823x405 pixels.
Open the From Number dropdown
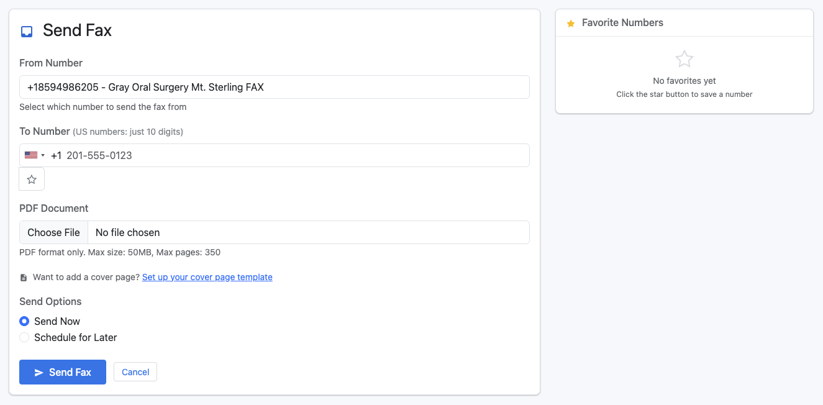(x=275, y=87)
